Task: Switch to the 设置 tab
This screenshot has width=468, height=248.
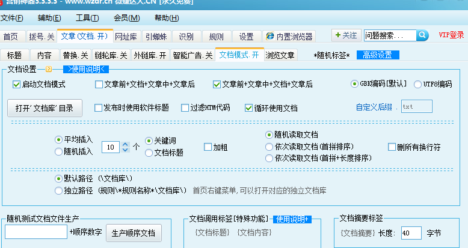Action: coord(247,37)
